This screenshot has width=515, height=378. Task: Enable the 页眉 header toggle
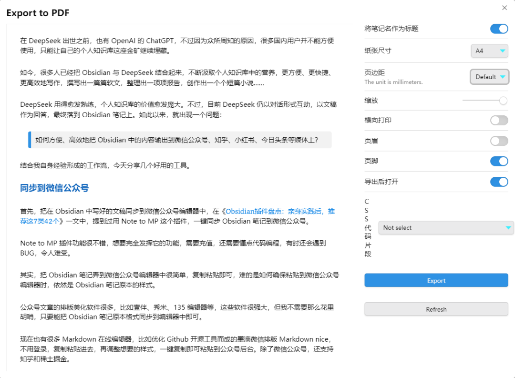499,141
